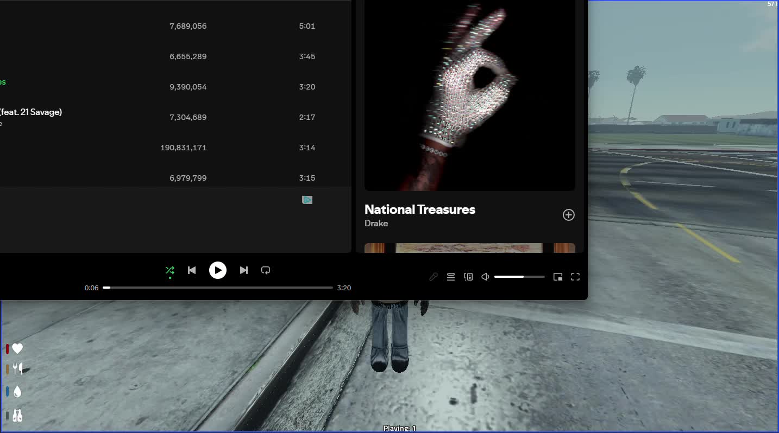Enable repeat mode
The width and height of the screenshot is (779, 433).
pos(266,270)
